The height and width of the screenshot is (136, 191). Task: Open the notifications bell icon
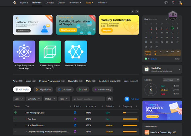(x=173, y=3)
